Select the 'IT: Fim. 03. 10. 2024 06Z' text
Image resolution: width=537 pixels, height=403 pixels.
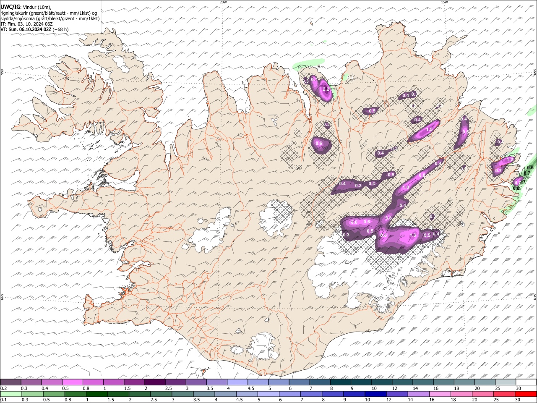(26, 24)
